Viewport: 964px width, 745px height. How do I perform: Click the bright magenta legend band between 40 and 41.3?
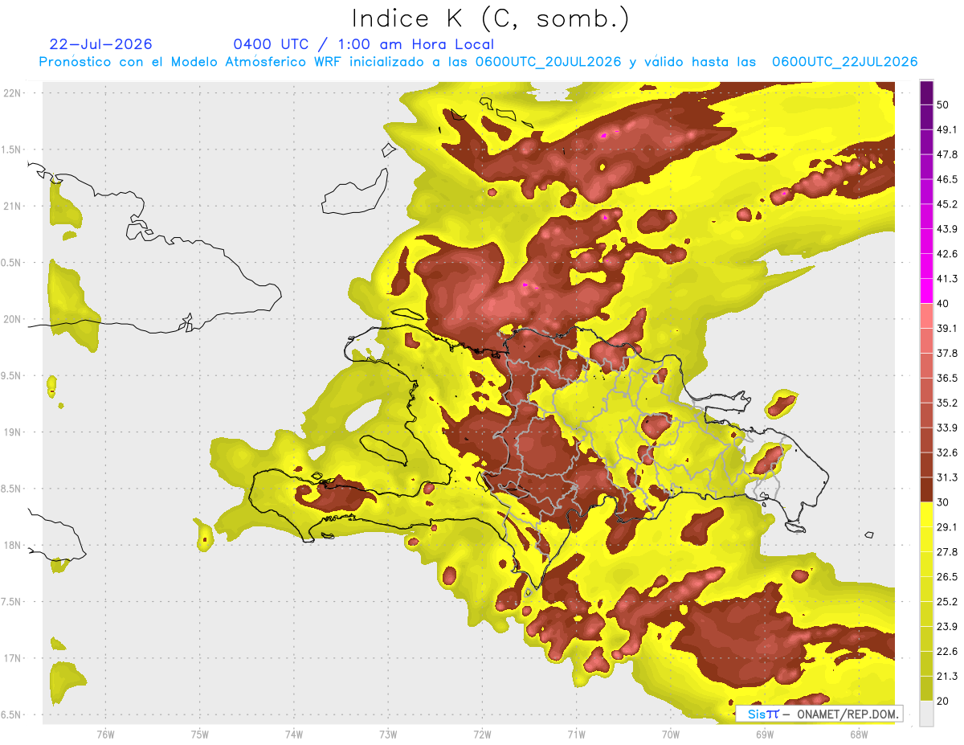[x=926, y=290]
